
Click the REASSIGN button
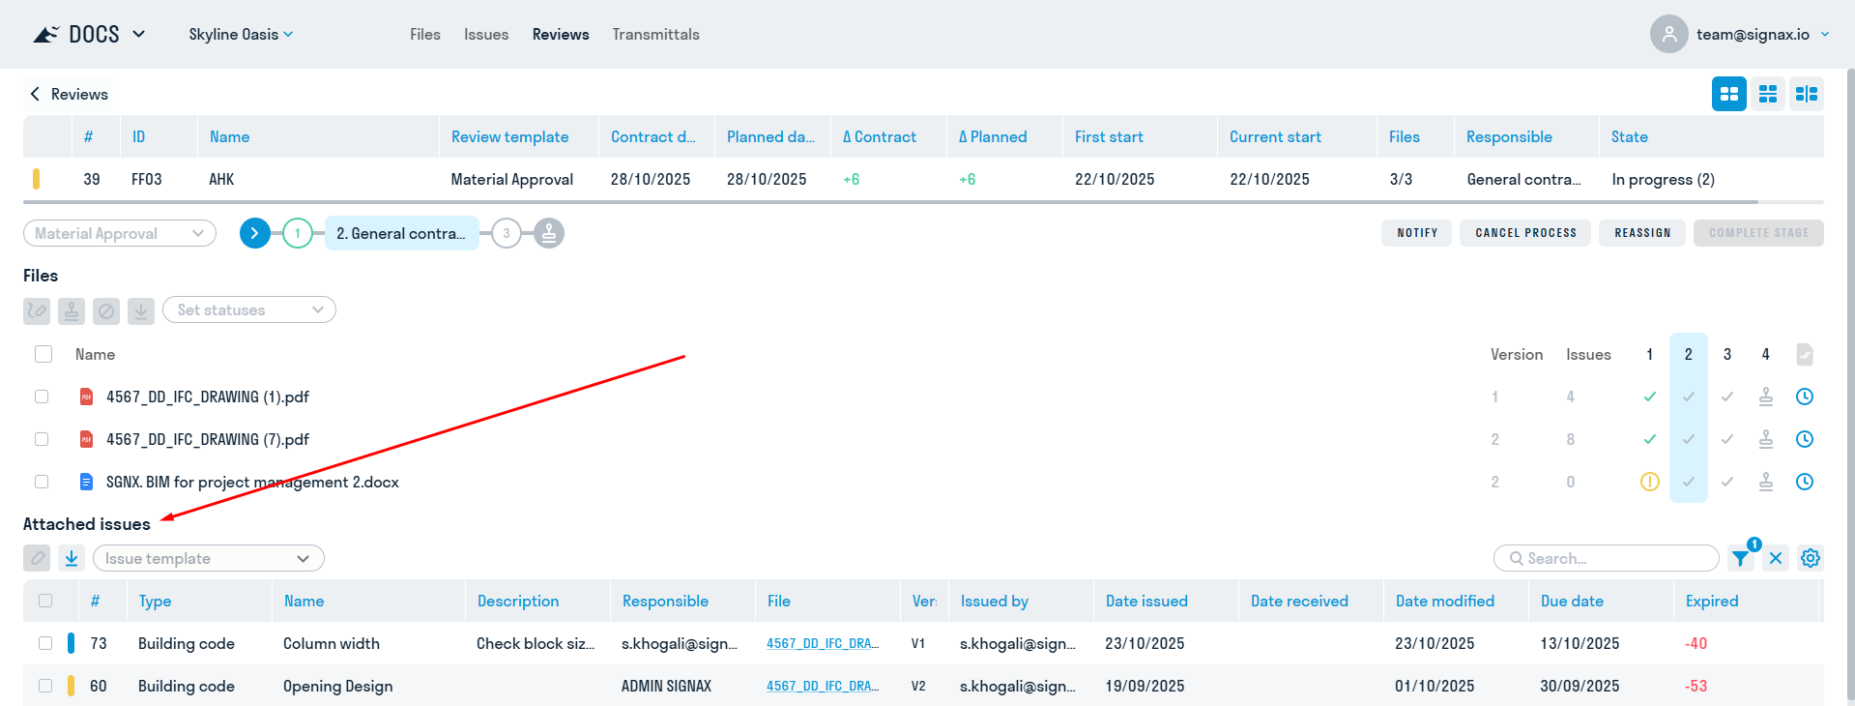(x=1642, y=233)
